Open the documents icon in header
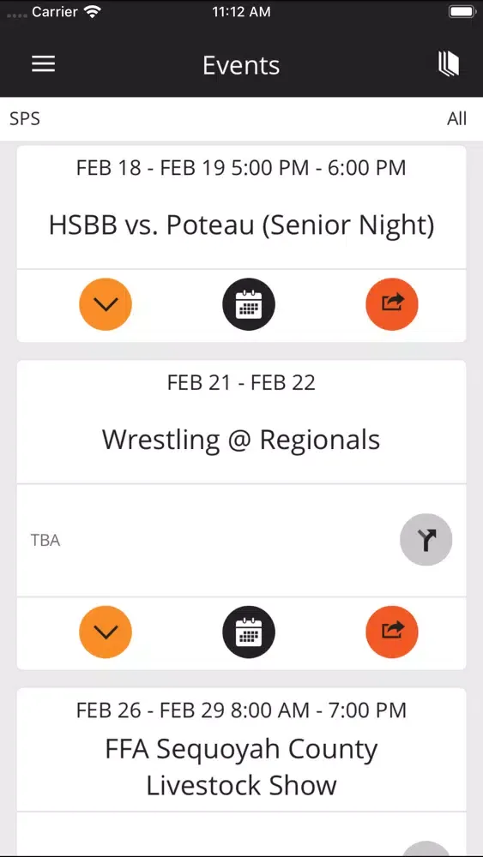The image size is (483, 857). (449, 64)
